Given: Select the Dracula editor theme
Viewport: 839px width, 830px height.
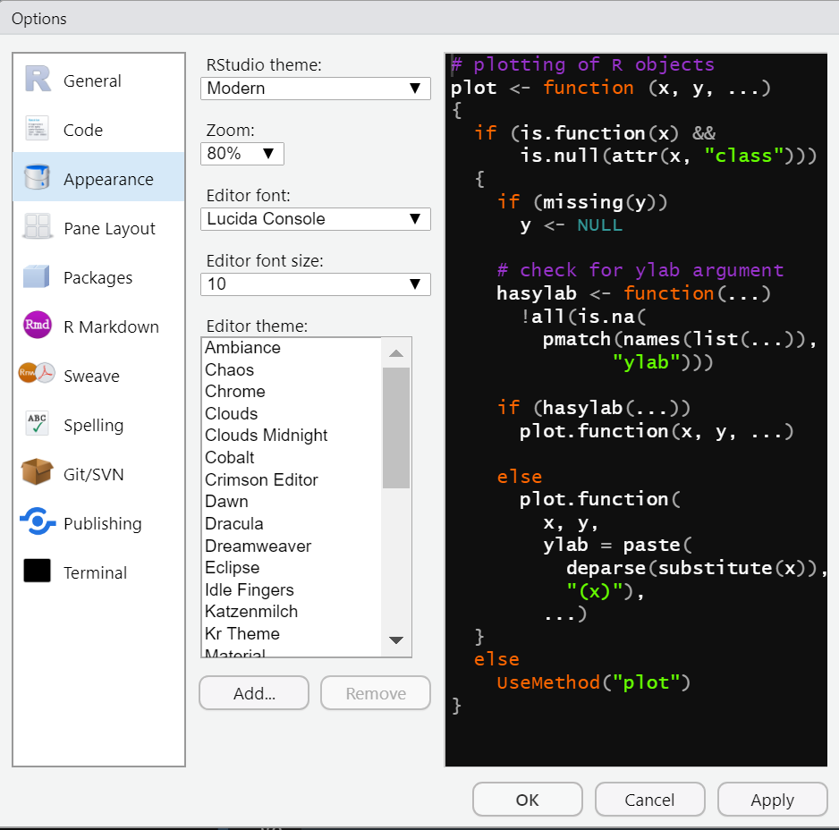Looking at the screenshot, I should (292, 523).
